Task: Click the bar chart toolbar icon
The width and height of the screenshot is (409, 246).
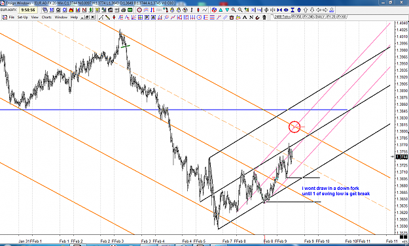Action: point(77,10)
